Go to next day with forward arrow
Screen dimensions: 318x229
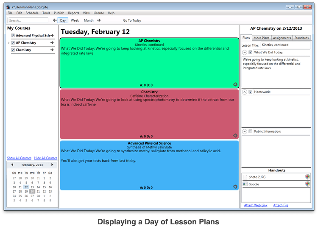click(99, 20)
